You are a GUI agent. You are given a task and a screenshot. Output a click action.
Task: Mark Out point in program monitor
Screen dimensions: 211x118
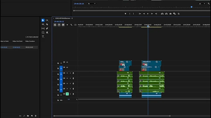pyautogui.click(x=134, y=14)
